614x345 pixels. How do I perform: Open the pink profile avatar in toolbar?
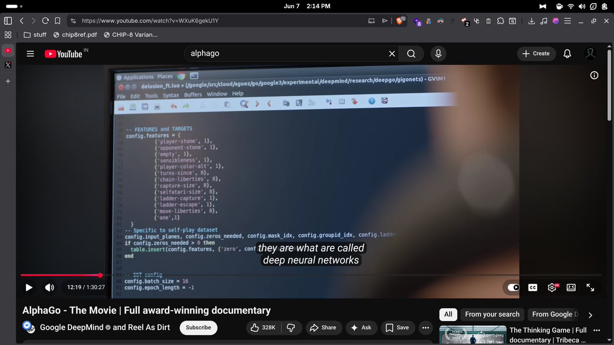(556, 21)
